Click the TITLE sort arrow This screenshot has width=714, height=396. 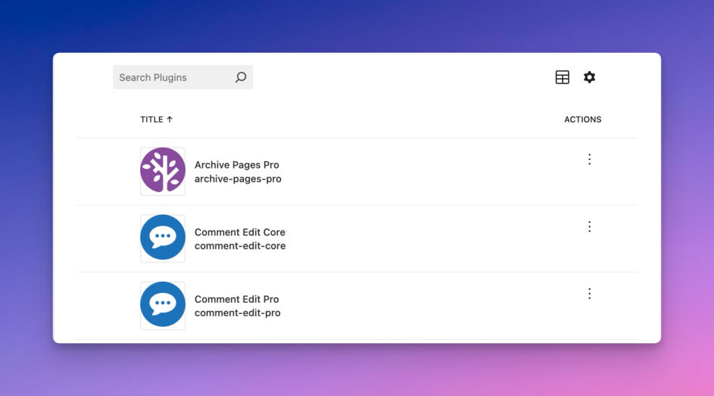pos(169,120)
